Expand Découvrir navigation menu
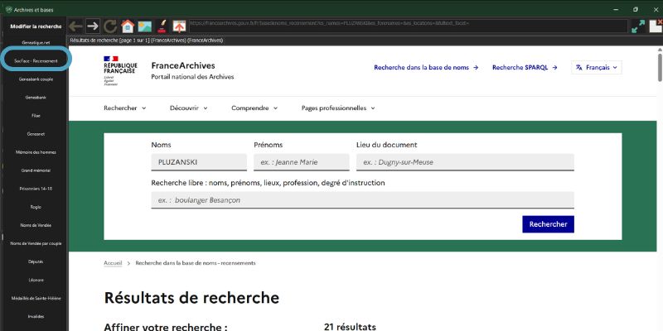Viewport: 663px width, 331px height. pyautogui.click(x=189, y=108)
